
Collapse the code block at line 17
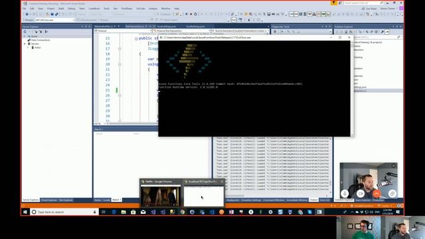[120, 48]
